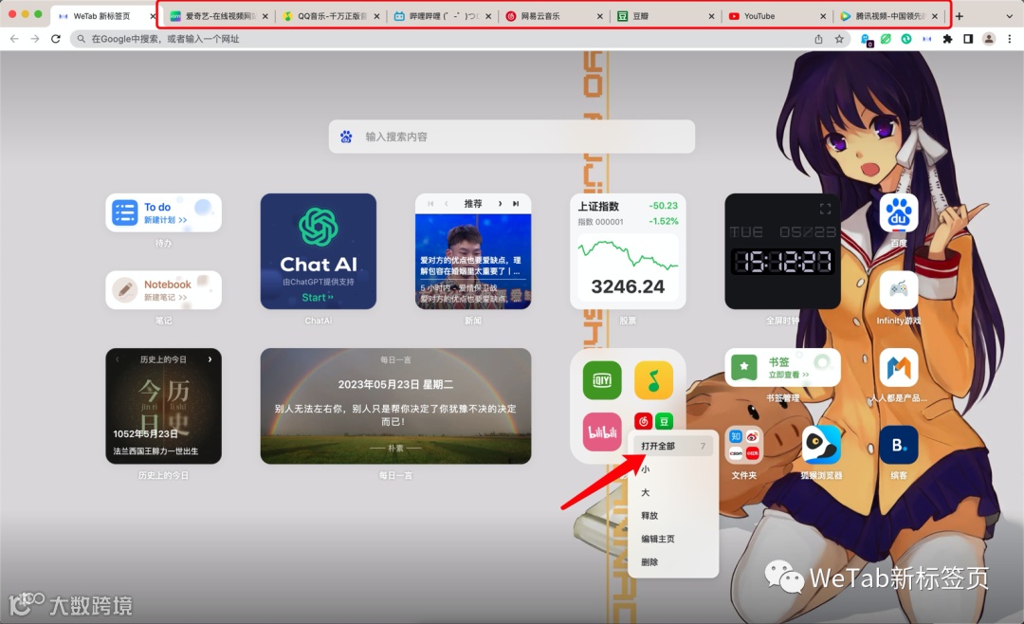Image resolution: width=1024 pixels, height=624 pixels.
Task: Skip to last news item
Action: click(x=516, y=204)
